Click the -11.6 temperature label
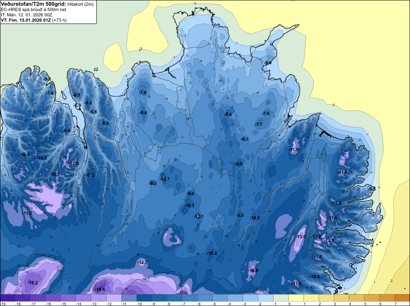 pos(296,283)
